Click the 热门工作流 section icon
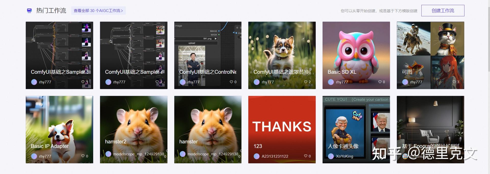Viewport: 490px width, 174px height. tap(29, 10)
